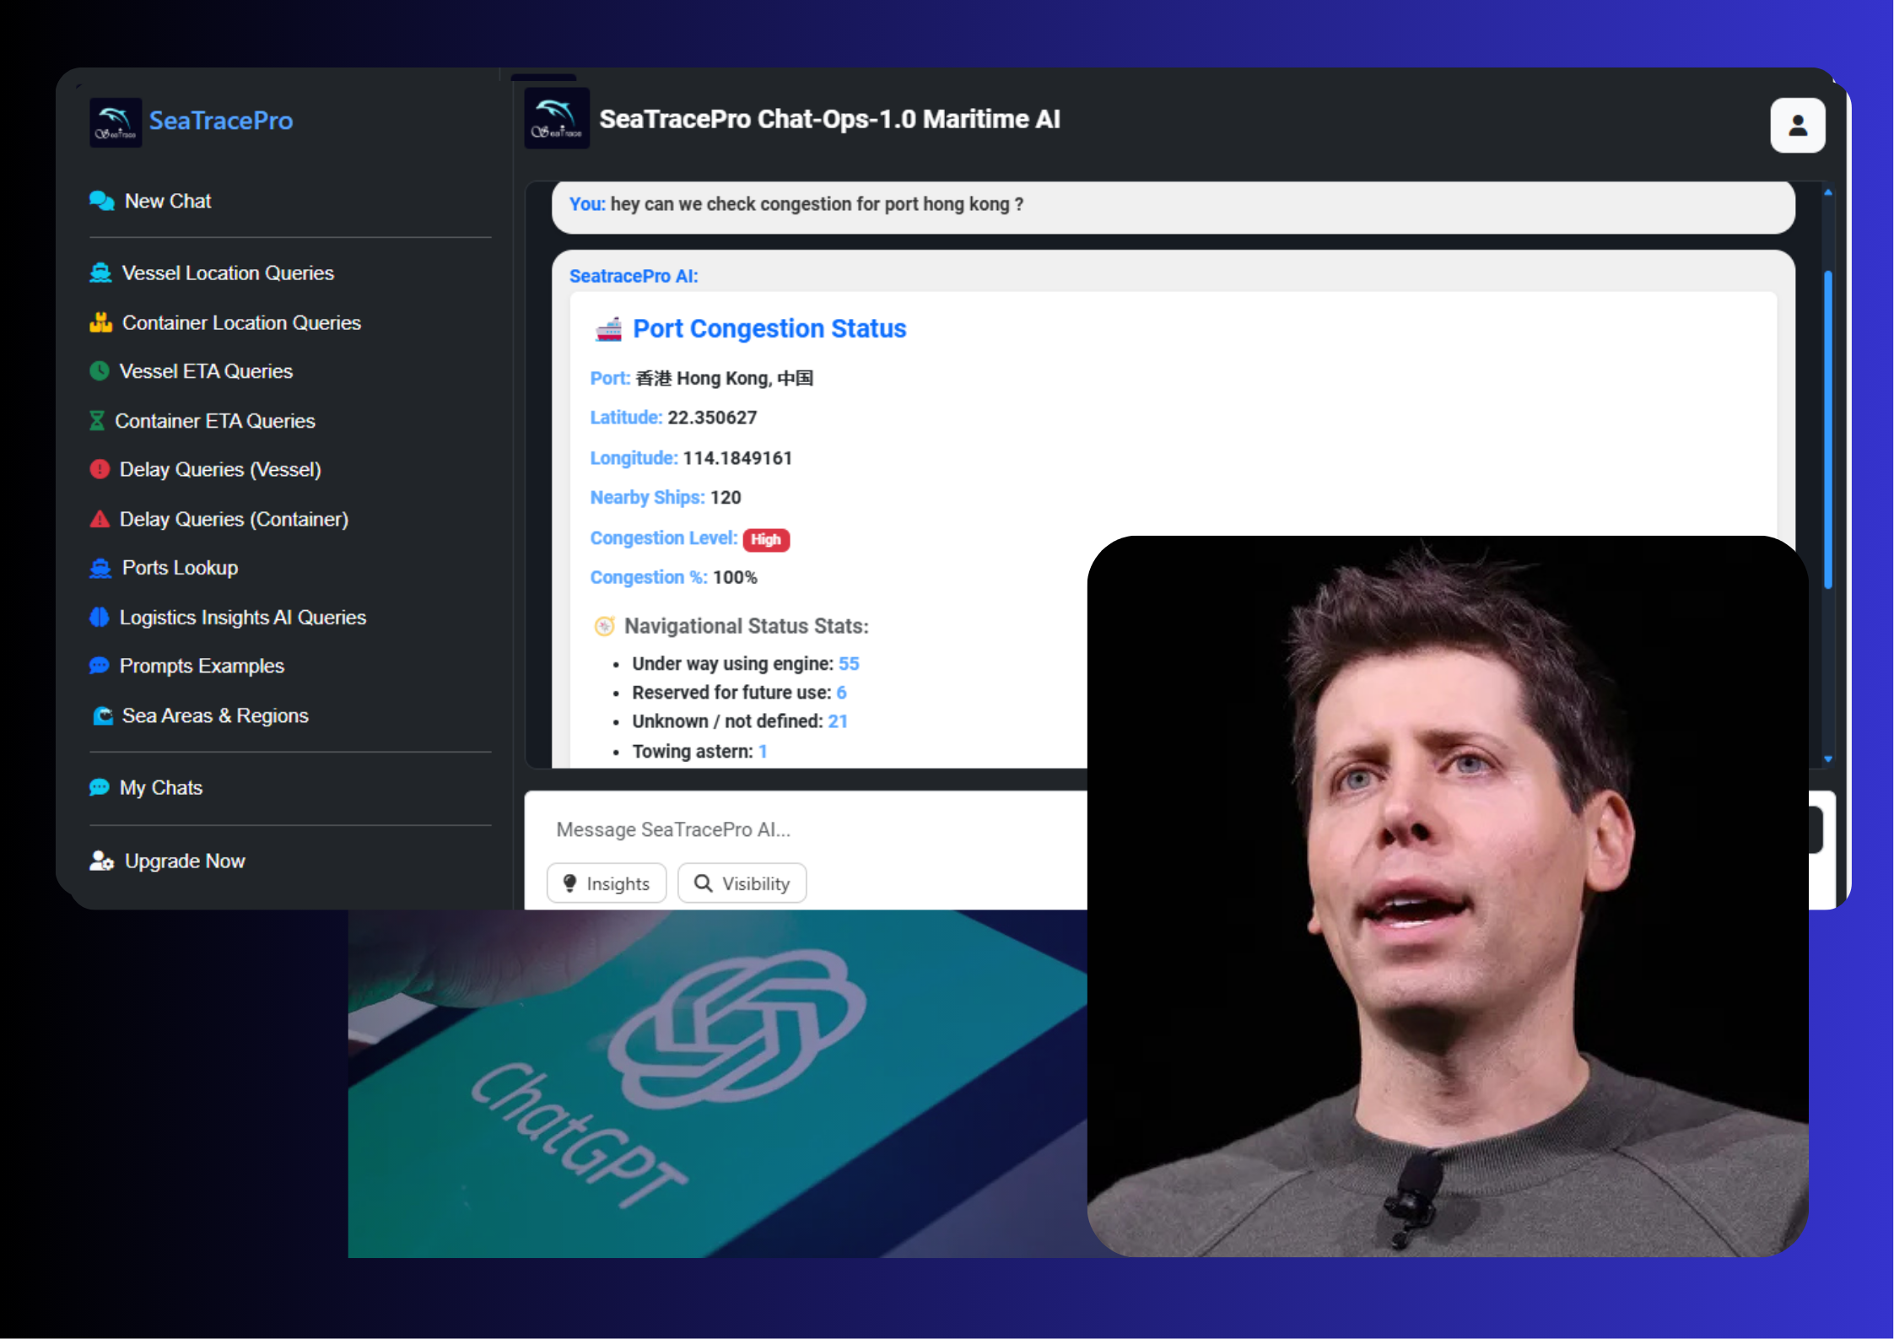This screenshot has width=1894, height=1339.
Task: Click the Vessel Location Queries ship icon
Action: (x=100, y=273)
